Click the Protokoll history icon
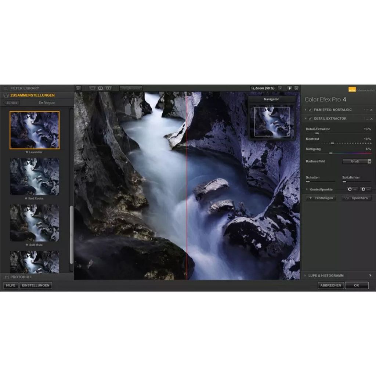 [x=6, y=277]
